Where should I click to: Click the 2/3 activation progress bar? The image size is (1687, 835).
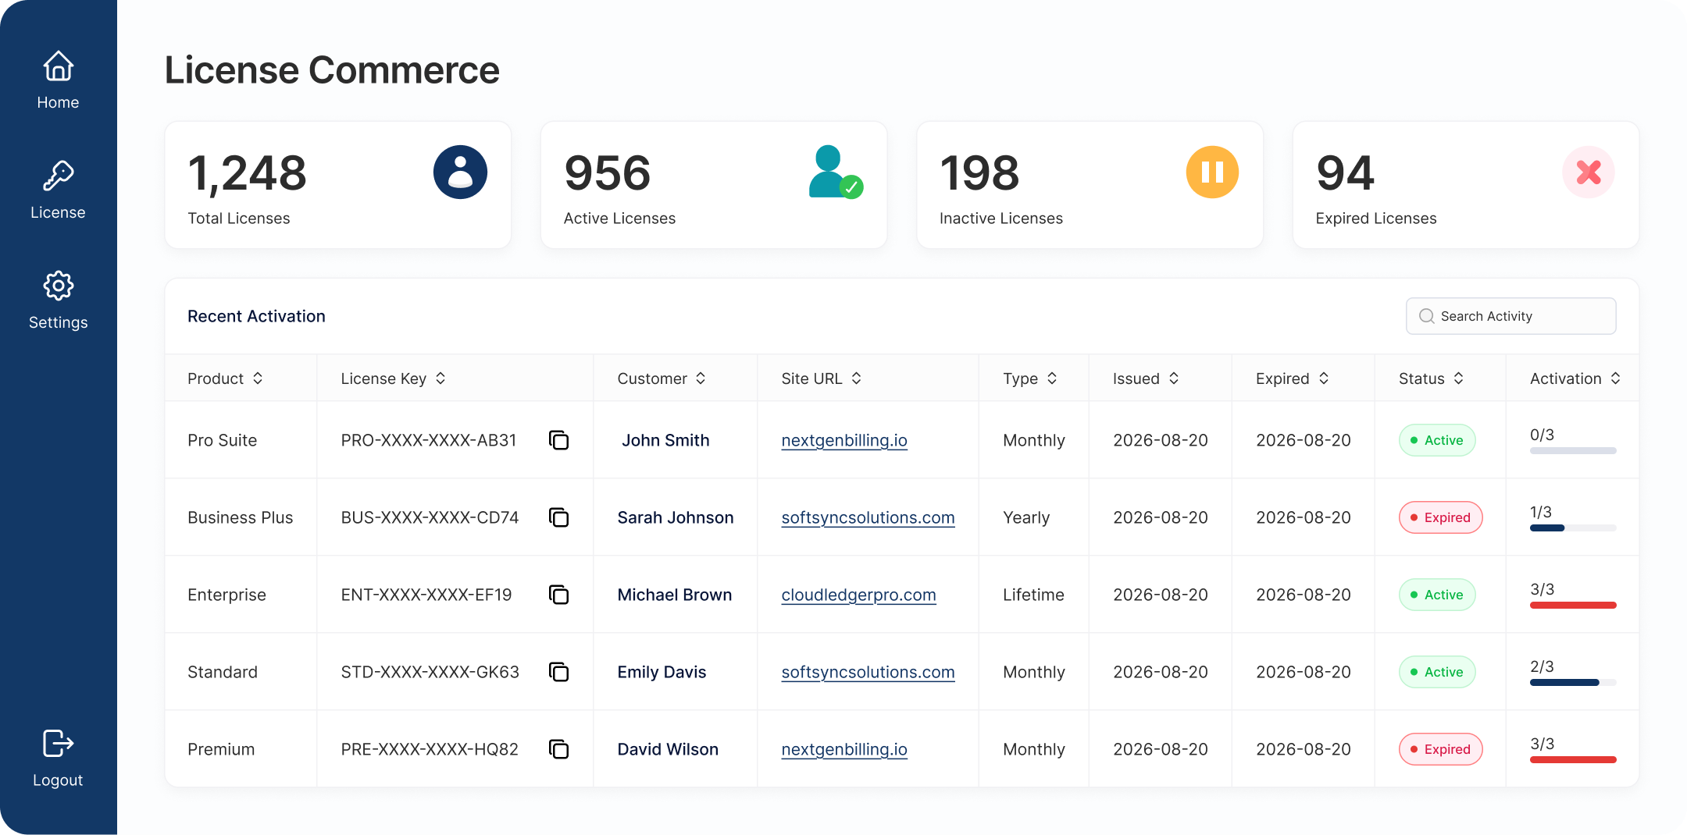click(x=1573, y=682)
